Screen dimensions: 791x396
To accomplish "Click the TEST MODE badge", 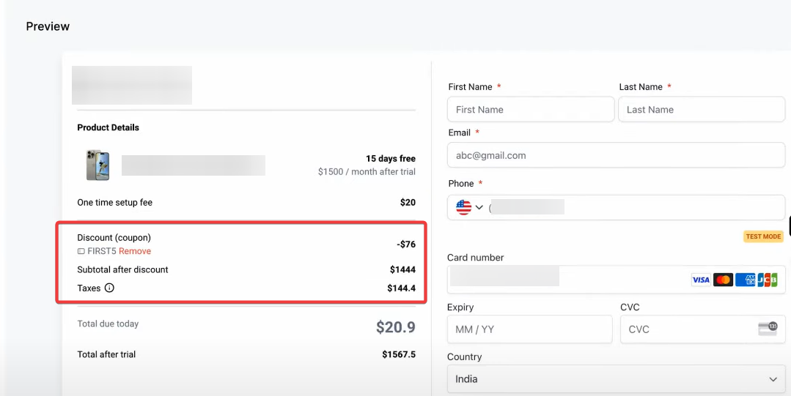I will click(763, 236).
